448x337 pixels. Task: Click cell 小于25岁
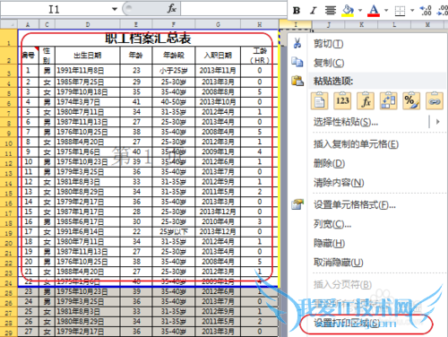[174, 71]
